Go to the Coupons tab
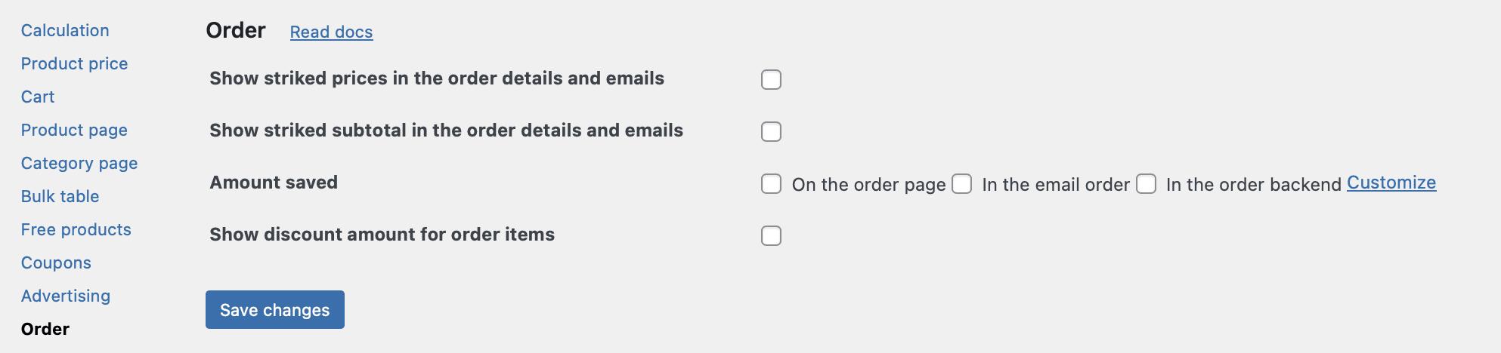Image resolution: width=1501 pixels, height=353 pixels. tap(56, 262)
